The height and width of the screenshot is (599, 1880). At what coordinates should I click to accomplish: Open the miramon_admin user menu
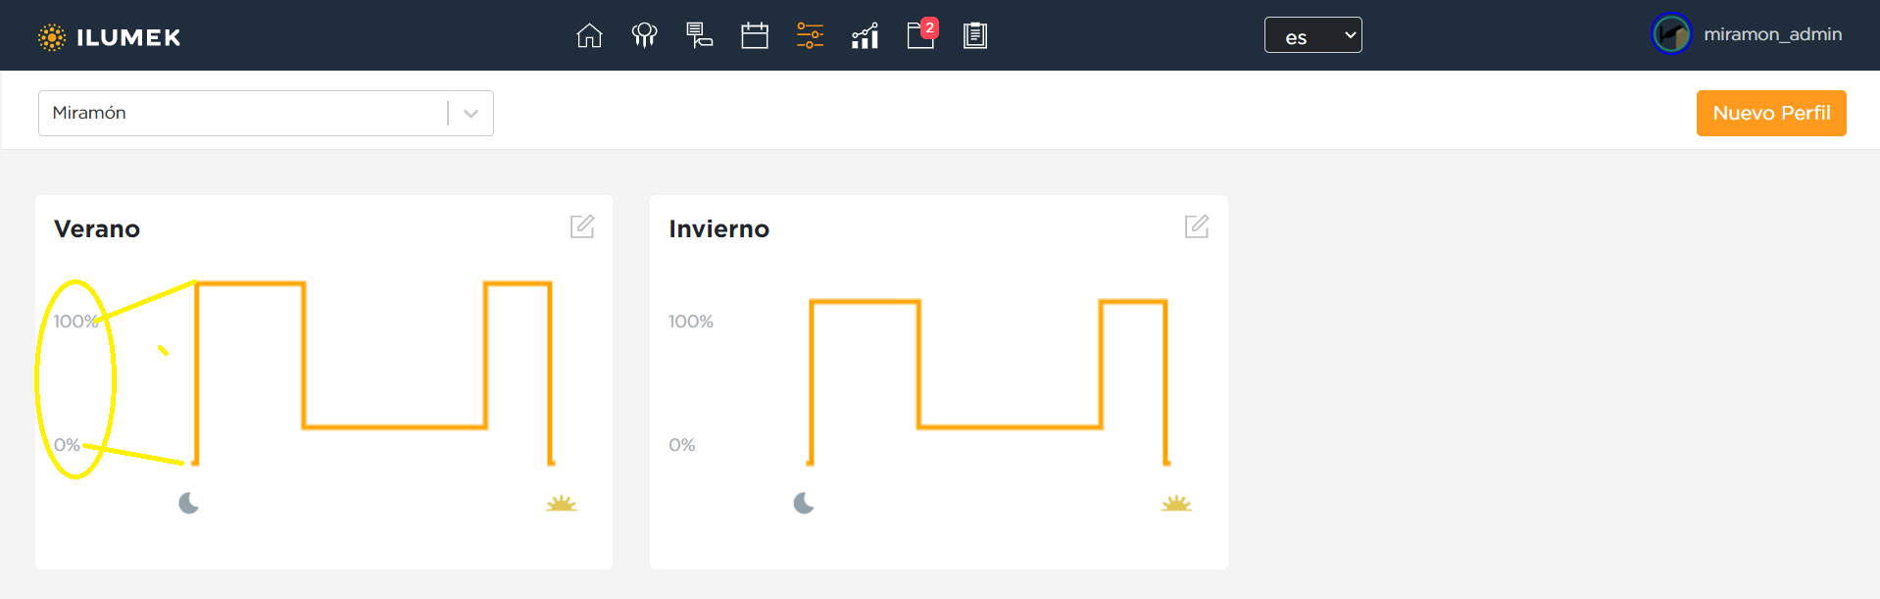[x=1772, y=34]
